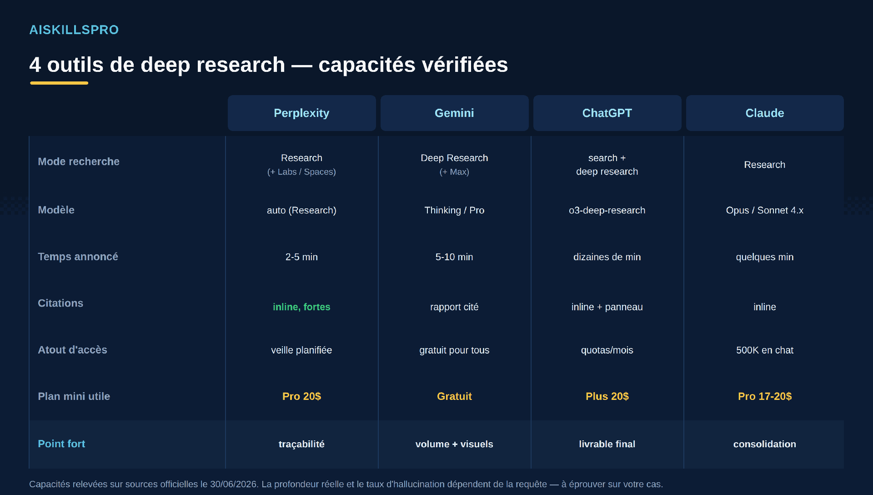Click the 'Gratuit' plan cell

[454, 396]
